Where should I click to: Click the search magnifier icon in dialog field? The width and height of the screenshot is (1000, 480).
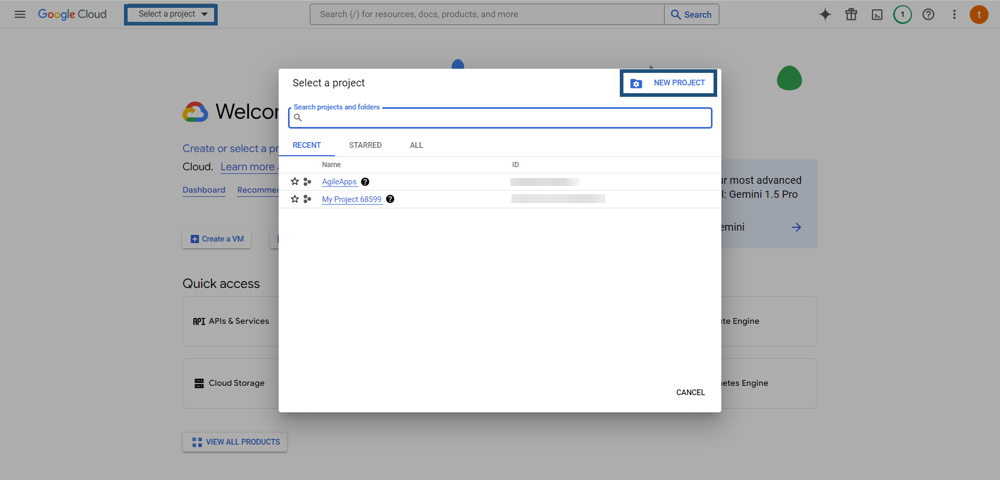tap(298, 118)
